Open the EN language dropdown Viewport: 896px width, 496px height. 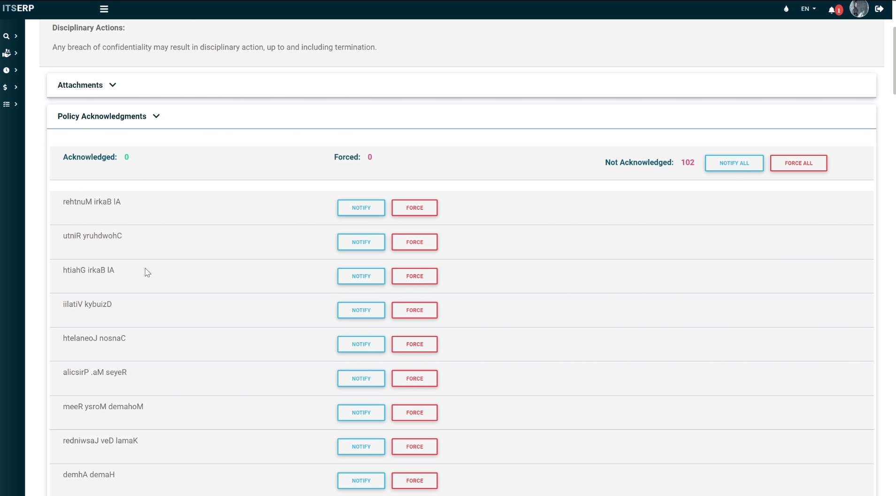(x=808, y=9)
